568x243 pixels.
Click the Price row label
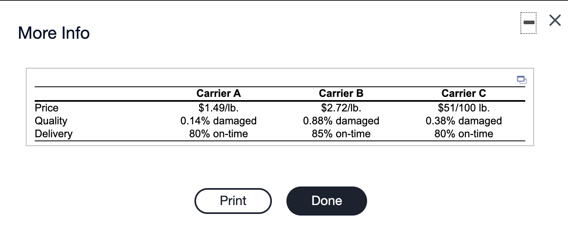click(x=47, y=108)
